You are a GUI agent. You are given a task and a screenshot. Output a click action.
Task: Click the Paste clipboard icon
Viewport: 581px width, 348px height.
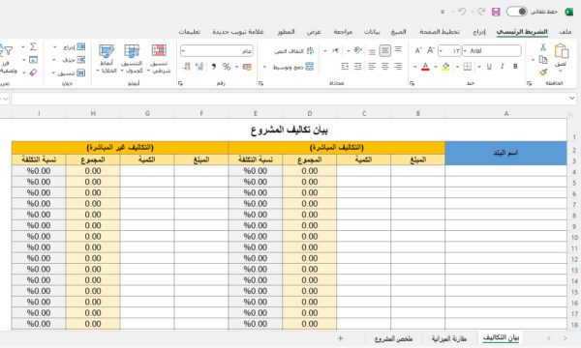coord(562,51)
